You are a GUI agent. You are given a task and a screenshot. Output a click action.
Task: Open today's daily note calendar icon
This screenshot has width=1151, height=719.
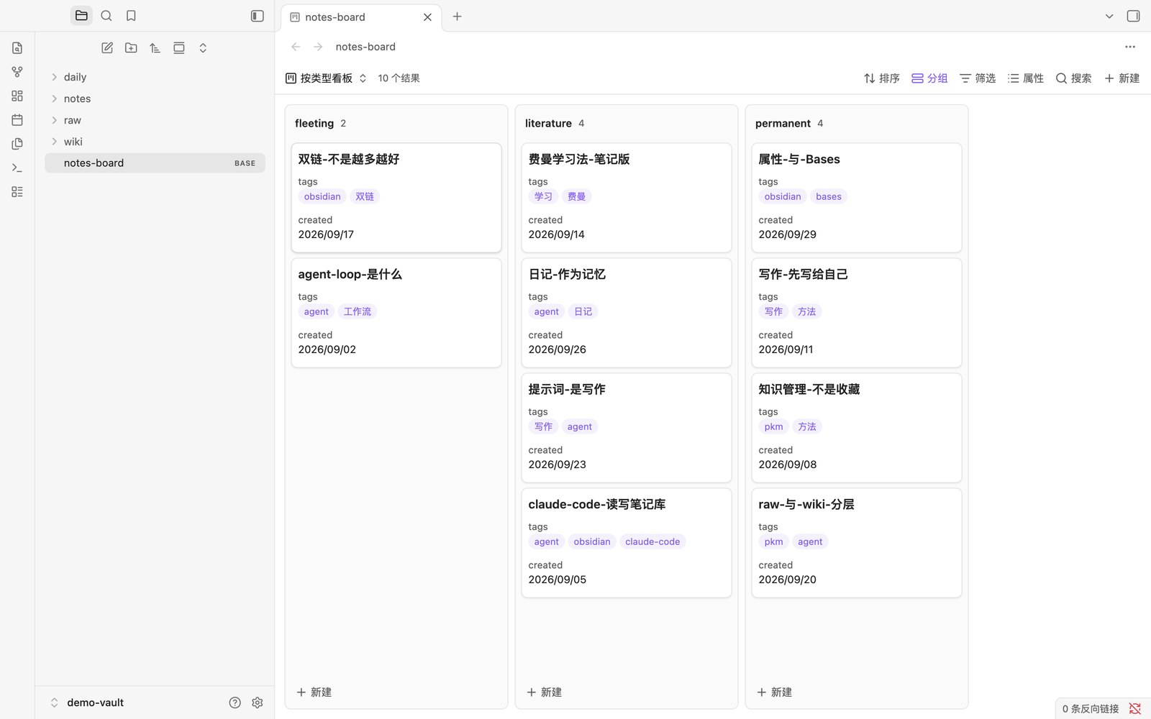pyautogui.click(x=17, y=120)
